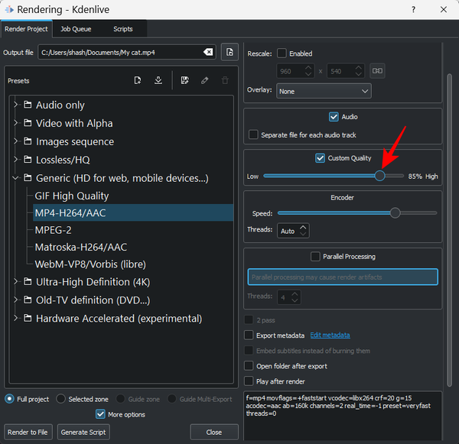Screen dimensions: 459x444
Task: Uncheck the Audio checkbox
Action: coord(334,117)
